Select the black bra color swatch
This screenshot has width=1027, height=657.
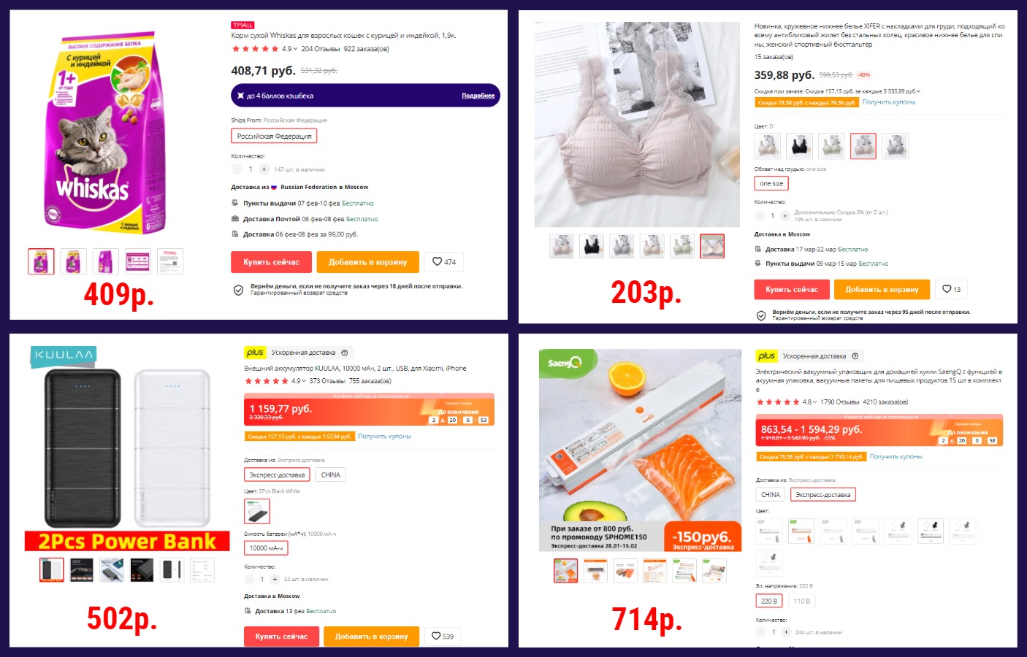click(799, 147)
